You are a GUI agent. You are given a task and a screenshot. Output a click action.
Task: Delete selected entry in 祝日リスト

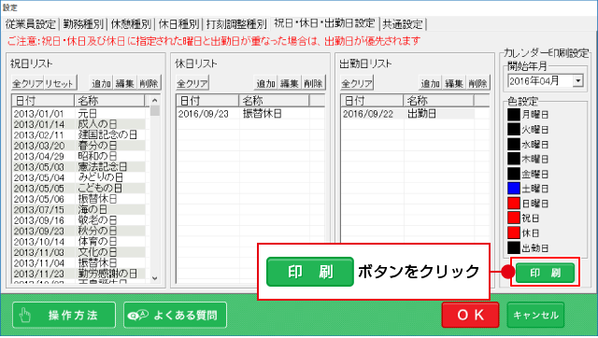point(149,83)
